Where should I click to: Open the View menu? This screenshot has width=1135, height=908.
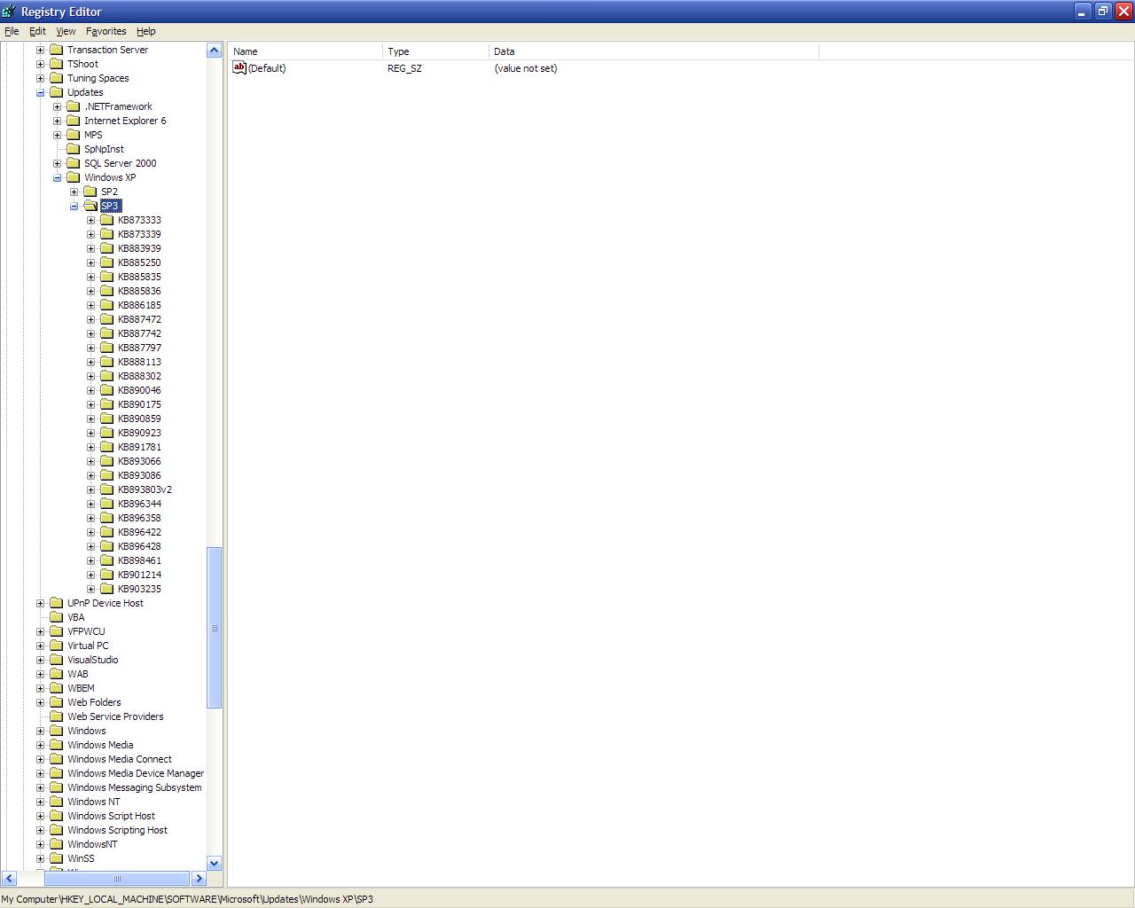coord(66,31)
